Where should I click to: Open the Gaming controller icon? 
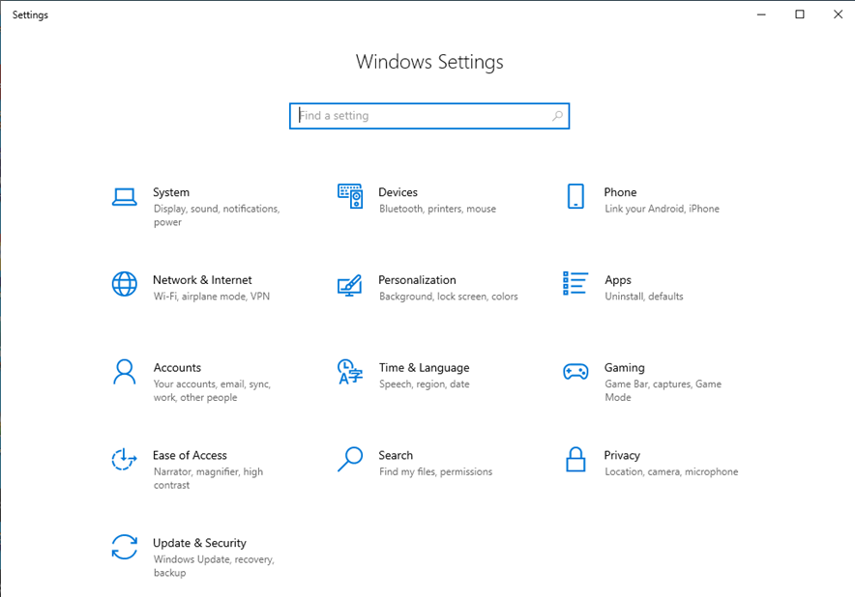point(575,372)
